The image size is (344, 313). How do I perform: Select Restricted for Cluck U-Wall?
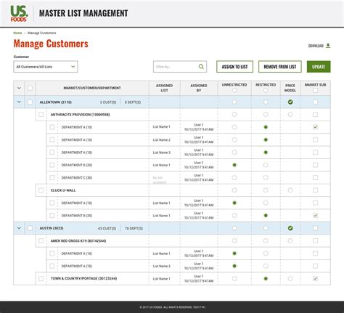click(266, 190)
